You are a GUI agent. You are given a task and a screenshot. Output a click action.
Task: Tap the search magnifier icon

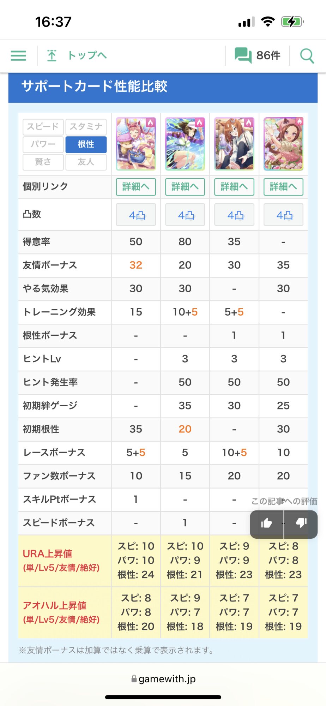(x=307, y=56)
